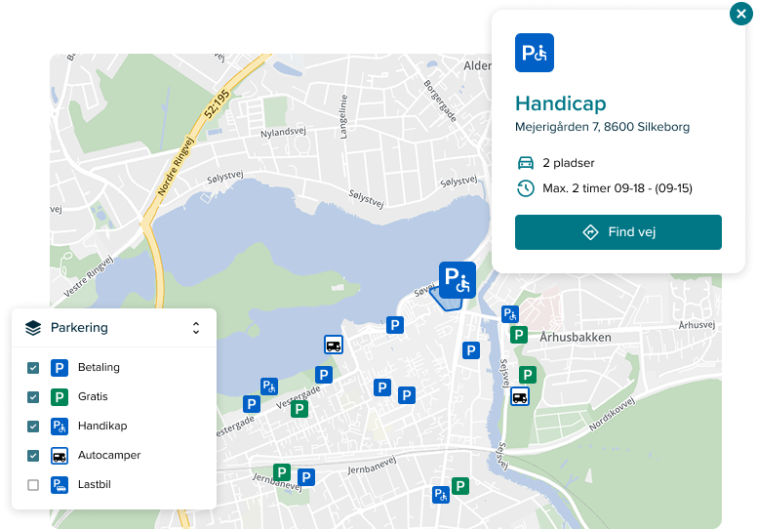Click the handicap marker on Vestergade
The image size is (757, 529).
(268, 387)
